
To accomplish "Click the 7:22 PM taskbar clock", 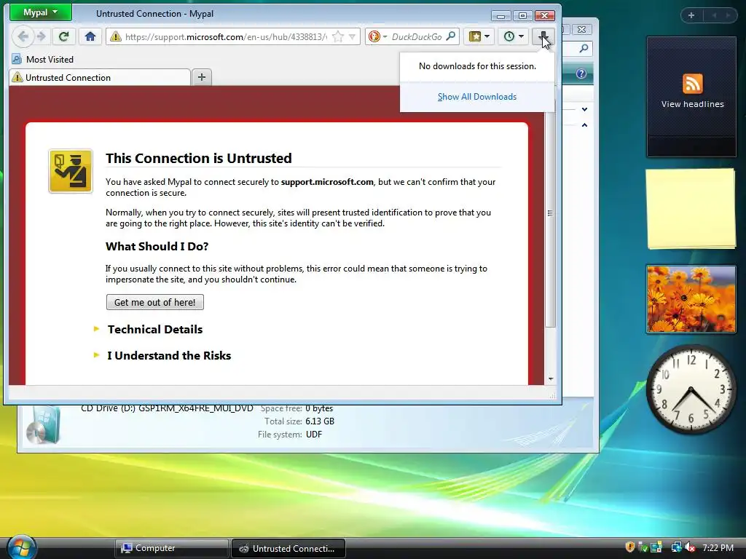I will click(x=718, y=548).
